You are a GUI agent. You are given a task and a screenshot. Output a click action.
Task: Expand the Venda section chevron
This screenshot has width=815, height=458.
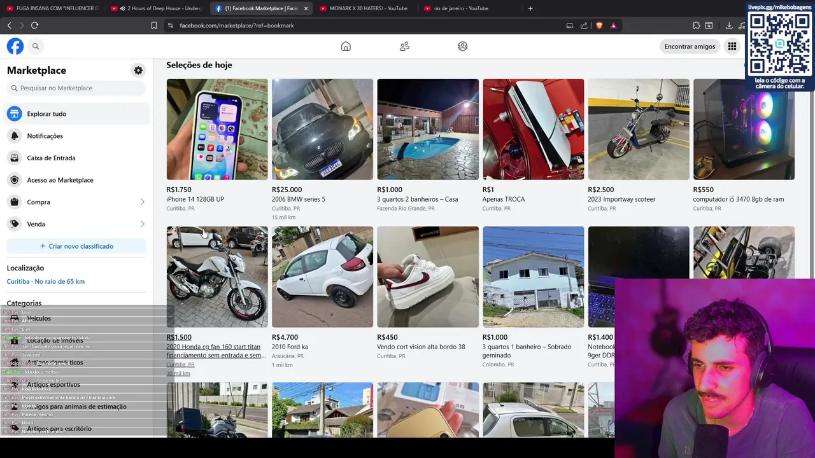coord(142,224)
